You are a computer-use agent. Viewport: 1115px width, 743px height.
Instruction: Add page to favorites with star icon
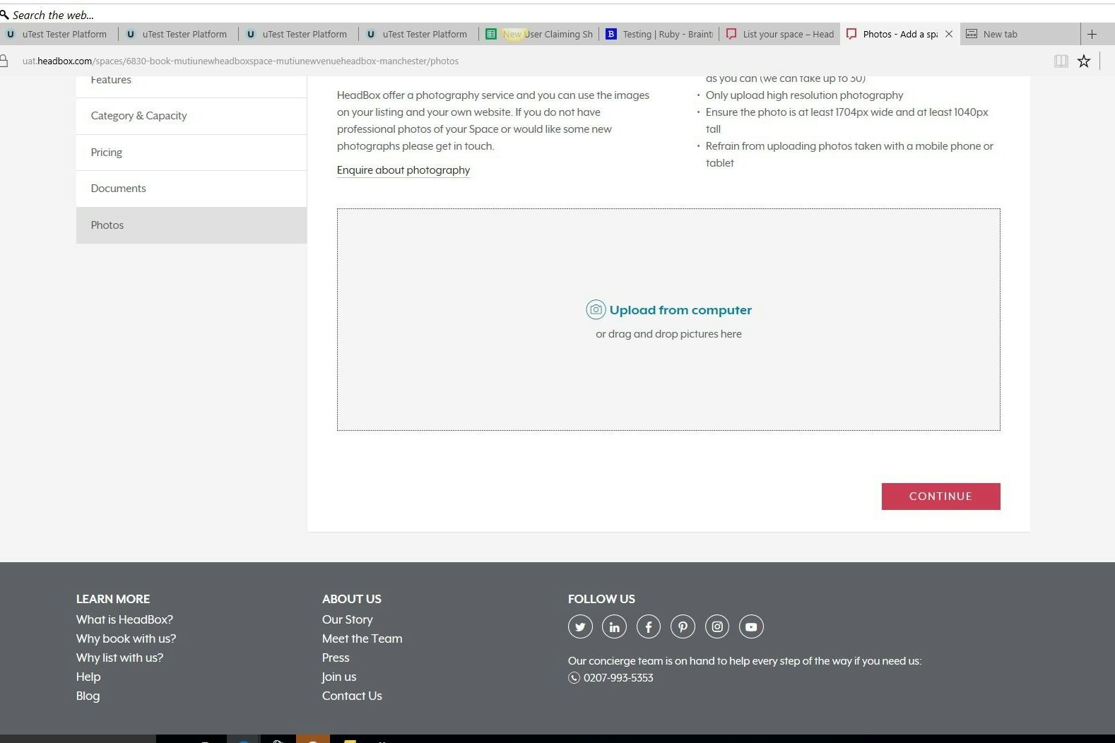click(1084, 61)
